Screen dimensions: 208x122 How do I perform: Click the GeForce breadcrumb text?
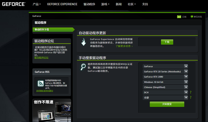pyautogui.click(x=37, y=16)
